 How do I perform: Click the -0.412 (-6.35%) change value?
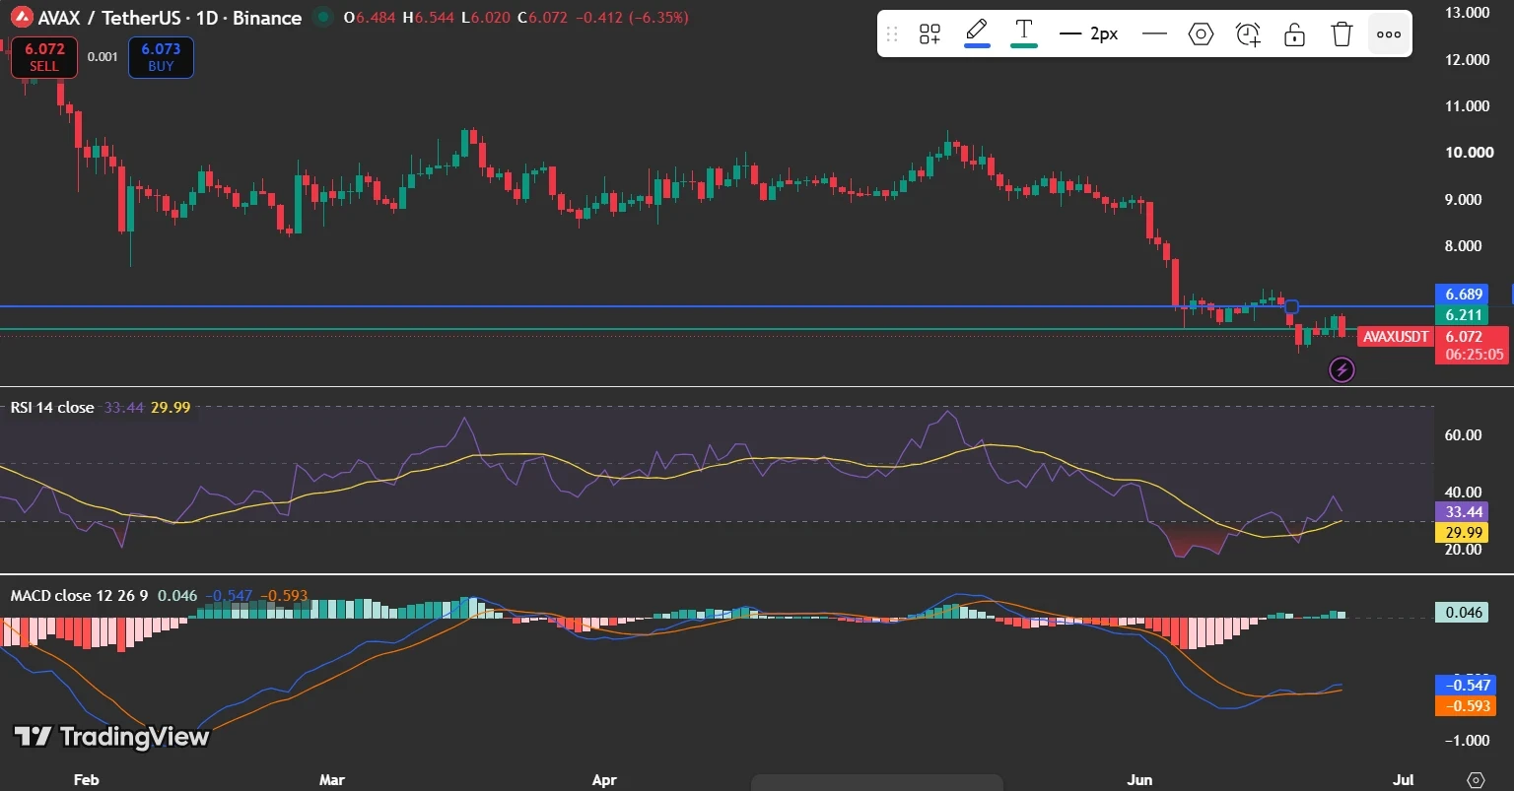click(x=631, y=18)
